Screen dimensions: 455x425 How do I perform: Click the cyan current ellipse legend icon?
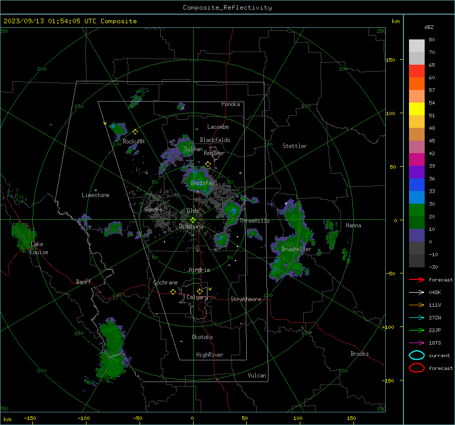[x=417, y=355]
